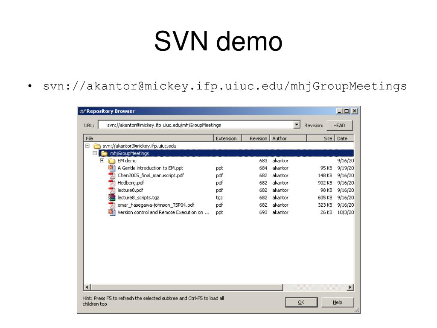Minimize the Repository Browser window
Screen dimensions: 437x328
pos(339,111)
